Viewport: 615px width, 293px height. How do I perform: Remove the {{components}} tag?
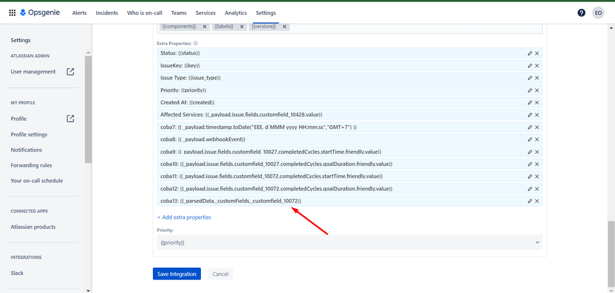point(205,27)
